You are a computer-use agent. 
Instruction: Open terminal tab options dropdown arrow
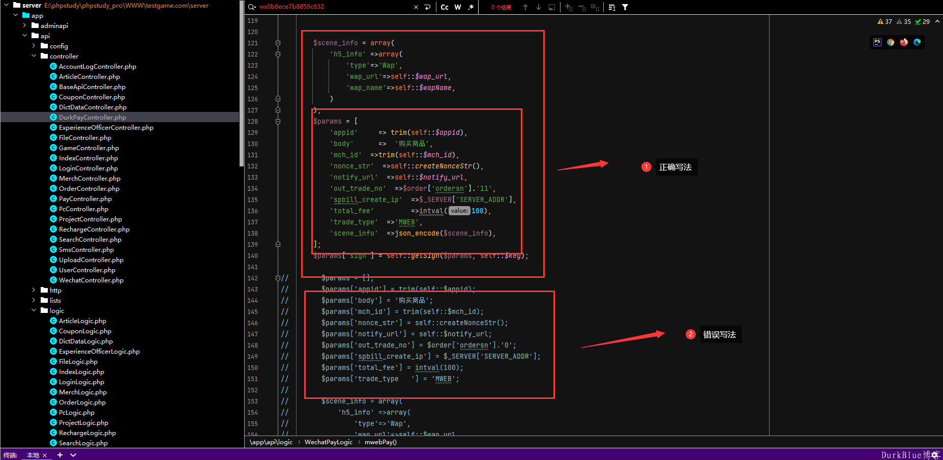[x=73, y=455]
